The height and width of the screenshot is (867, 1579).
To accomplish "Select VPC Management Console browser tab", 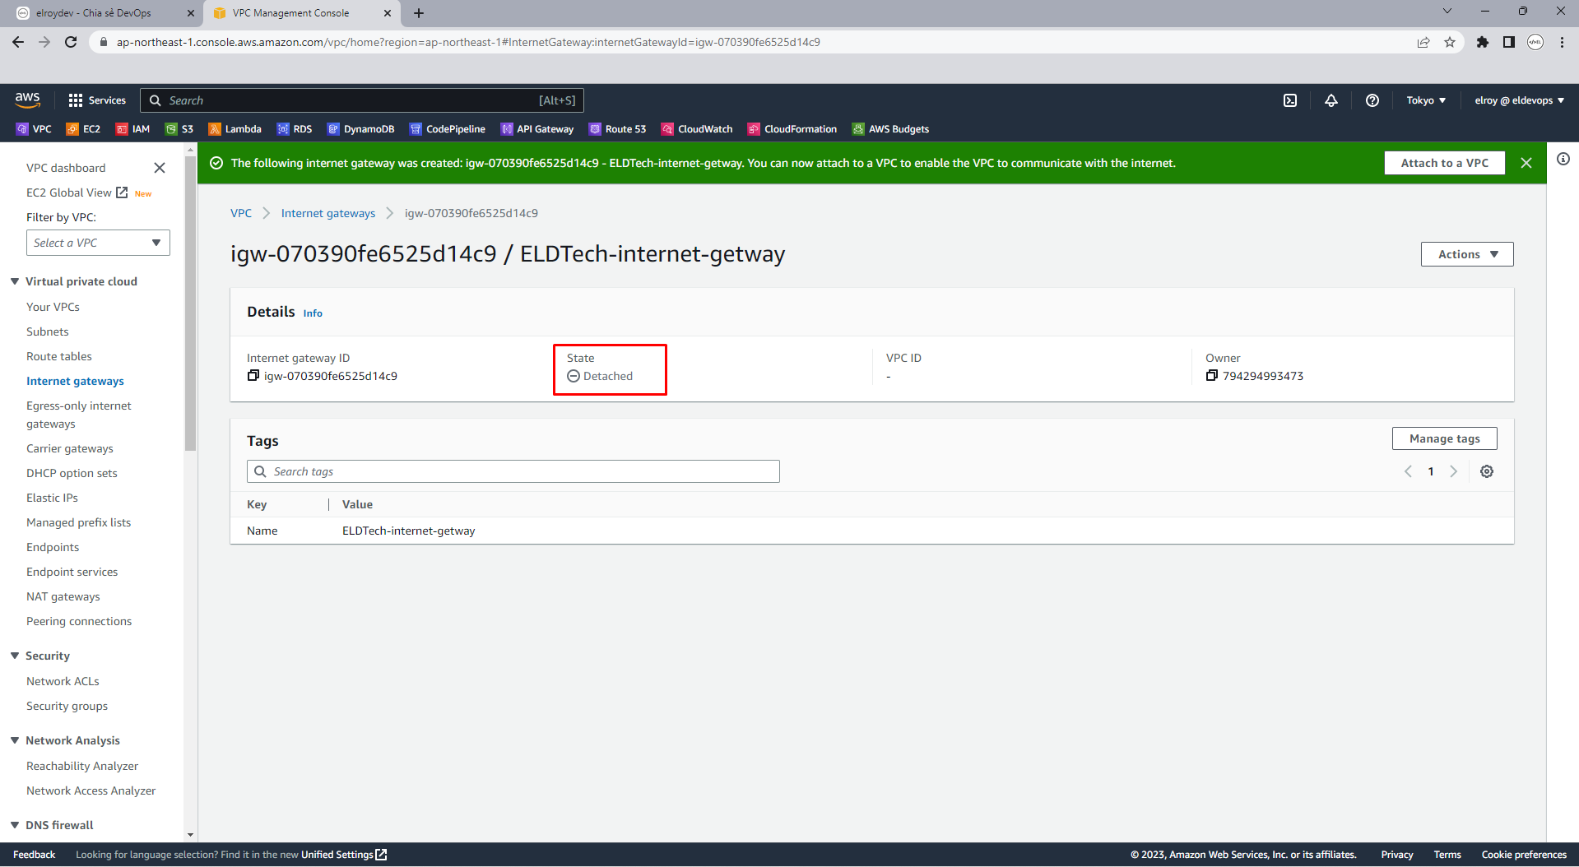I will tap(300, 13).
